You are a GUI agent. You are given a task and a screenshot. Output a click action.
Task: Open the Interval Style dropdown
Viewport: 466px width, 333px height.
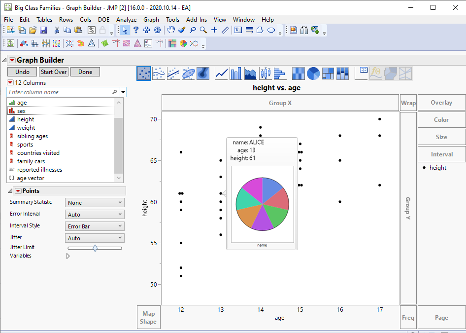(x=95, y=226)
